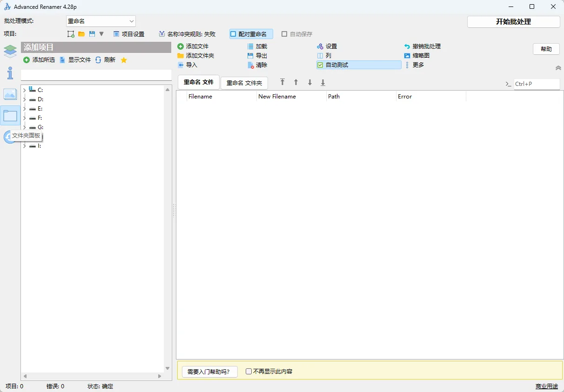Click 导出 export item
The height and width of the screenshot is (392, 564).
pos(257,56)
